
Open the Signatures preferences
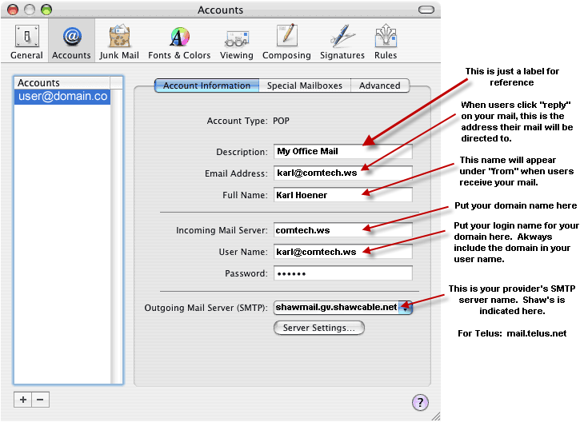click(x=342, y=41)
